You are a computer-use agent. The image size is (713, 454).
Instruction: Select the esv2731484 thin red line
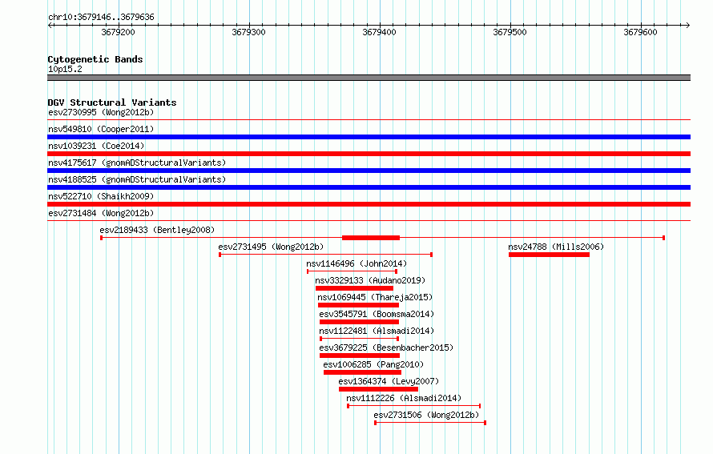(369, 221)
